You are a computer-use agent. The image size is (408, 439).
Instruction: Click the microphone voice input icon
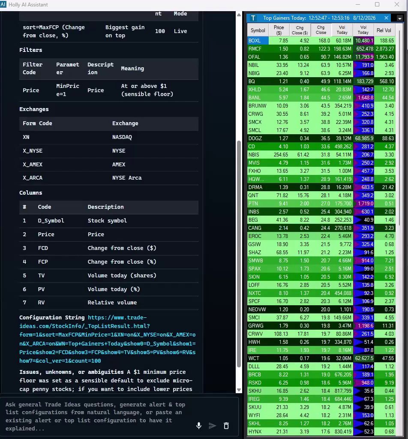click(x=199, y=426)
